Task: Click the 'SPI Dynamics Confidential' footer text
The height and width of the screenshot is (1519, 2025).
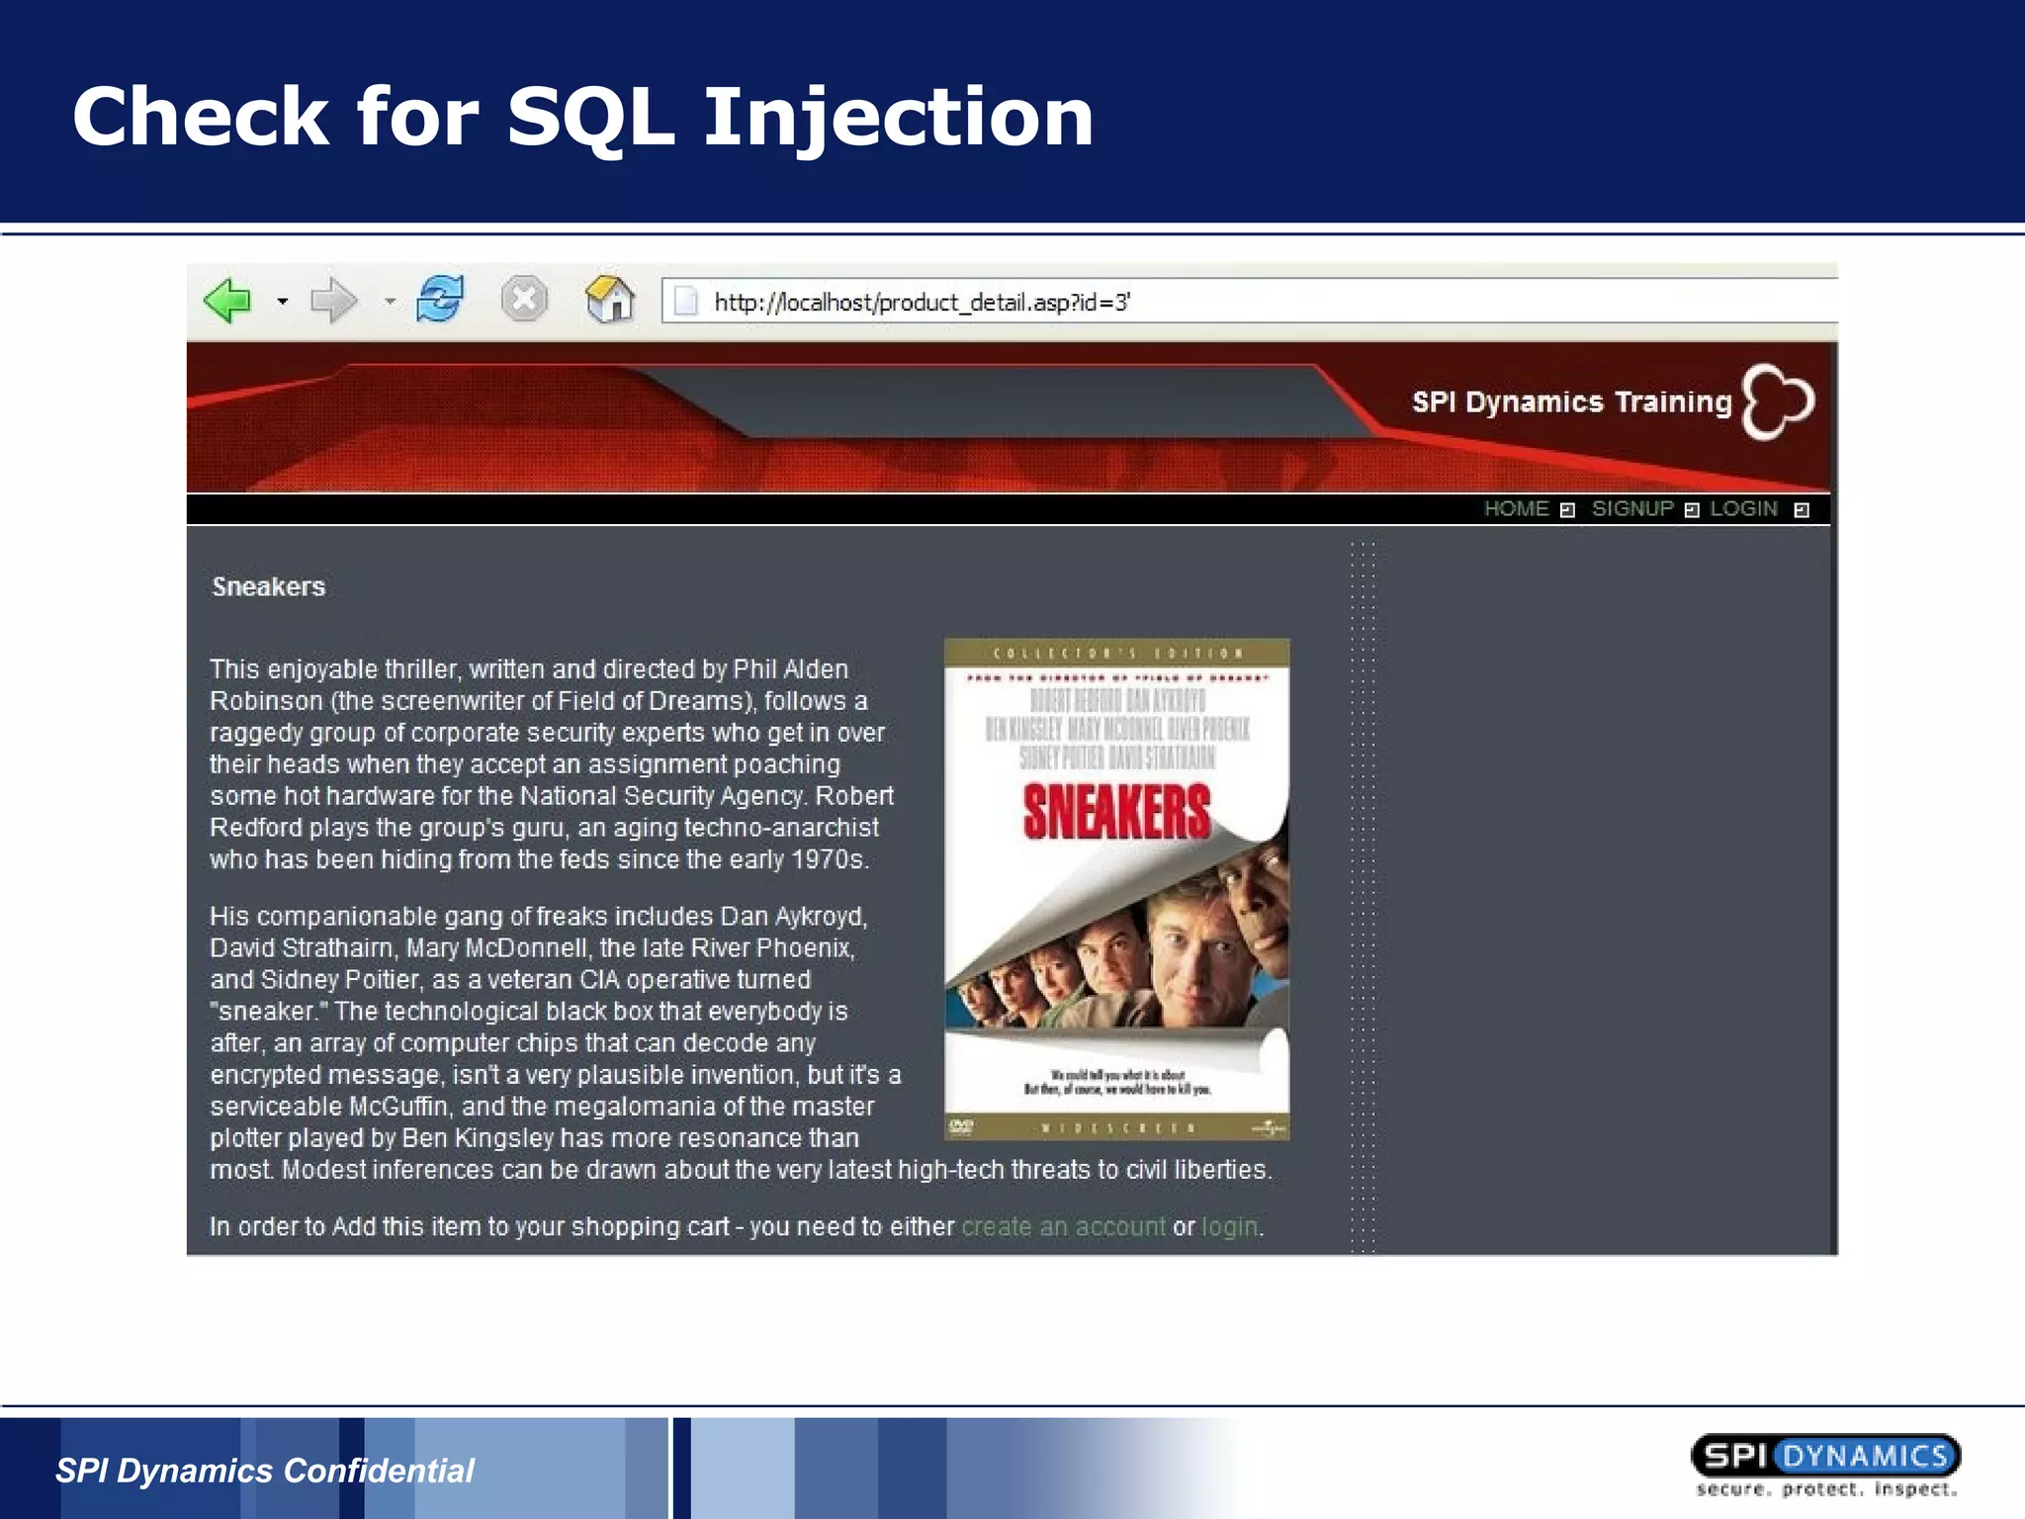Action: (265, 1471)
